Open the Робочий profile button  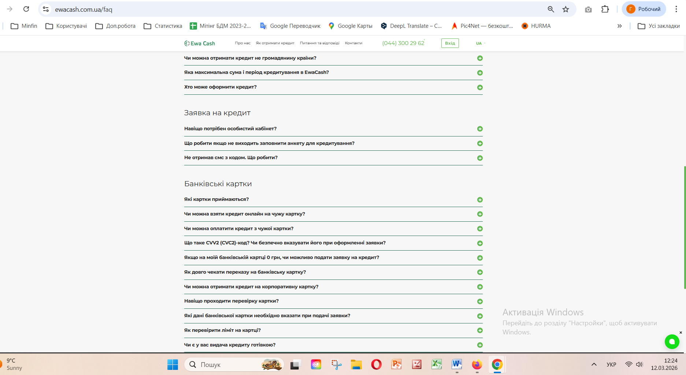(644, 9)
